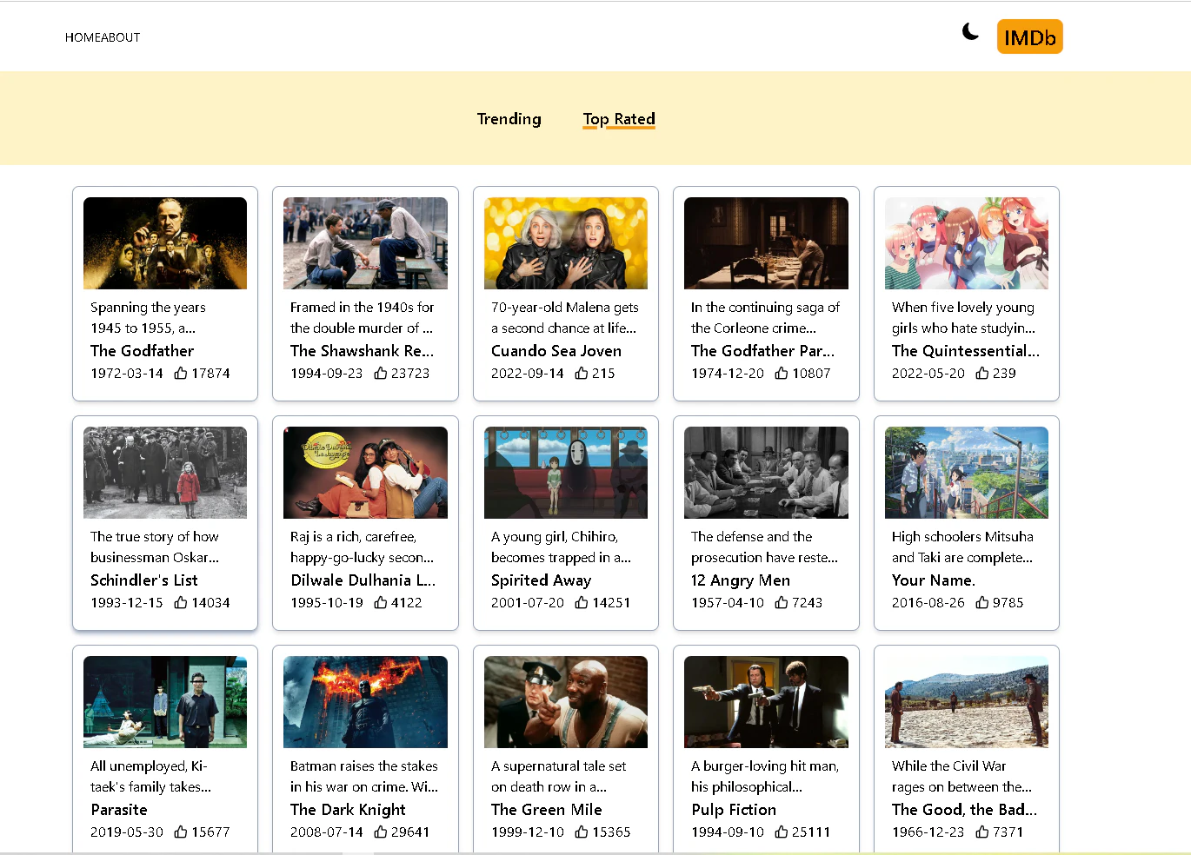Open The Godfather poster thumbnail

pyautogui.click(x=165, y=243)
